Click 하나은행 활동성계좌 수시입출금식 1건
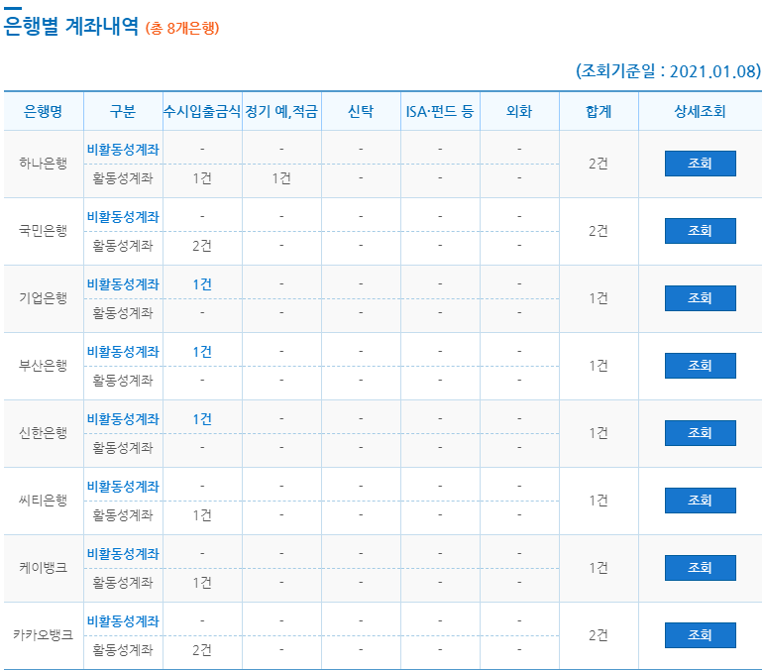 202,178
